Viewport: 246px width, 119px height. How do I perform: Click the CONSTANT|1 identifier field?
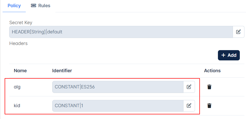[118, 106]
